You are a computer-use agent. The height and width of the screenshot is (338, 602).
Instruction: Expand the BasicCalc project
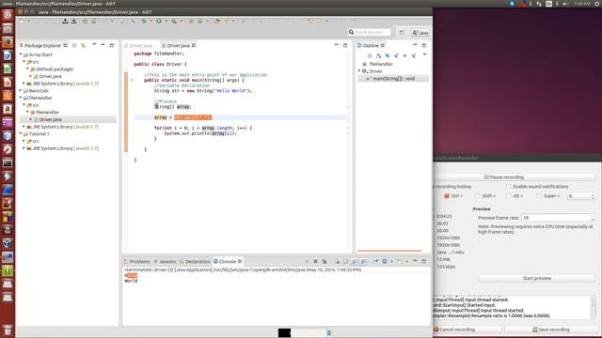point(21,90)
